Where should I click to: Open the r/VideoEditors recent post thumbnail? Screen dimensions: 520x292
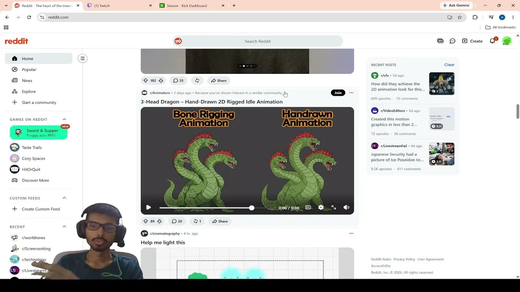click(x=442, y=119)
